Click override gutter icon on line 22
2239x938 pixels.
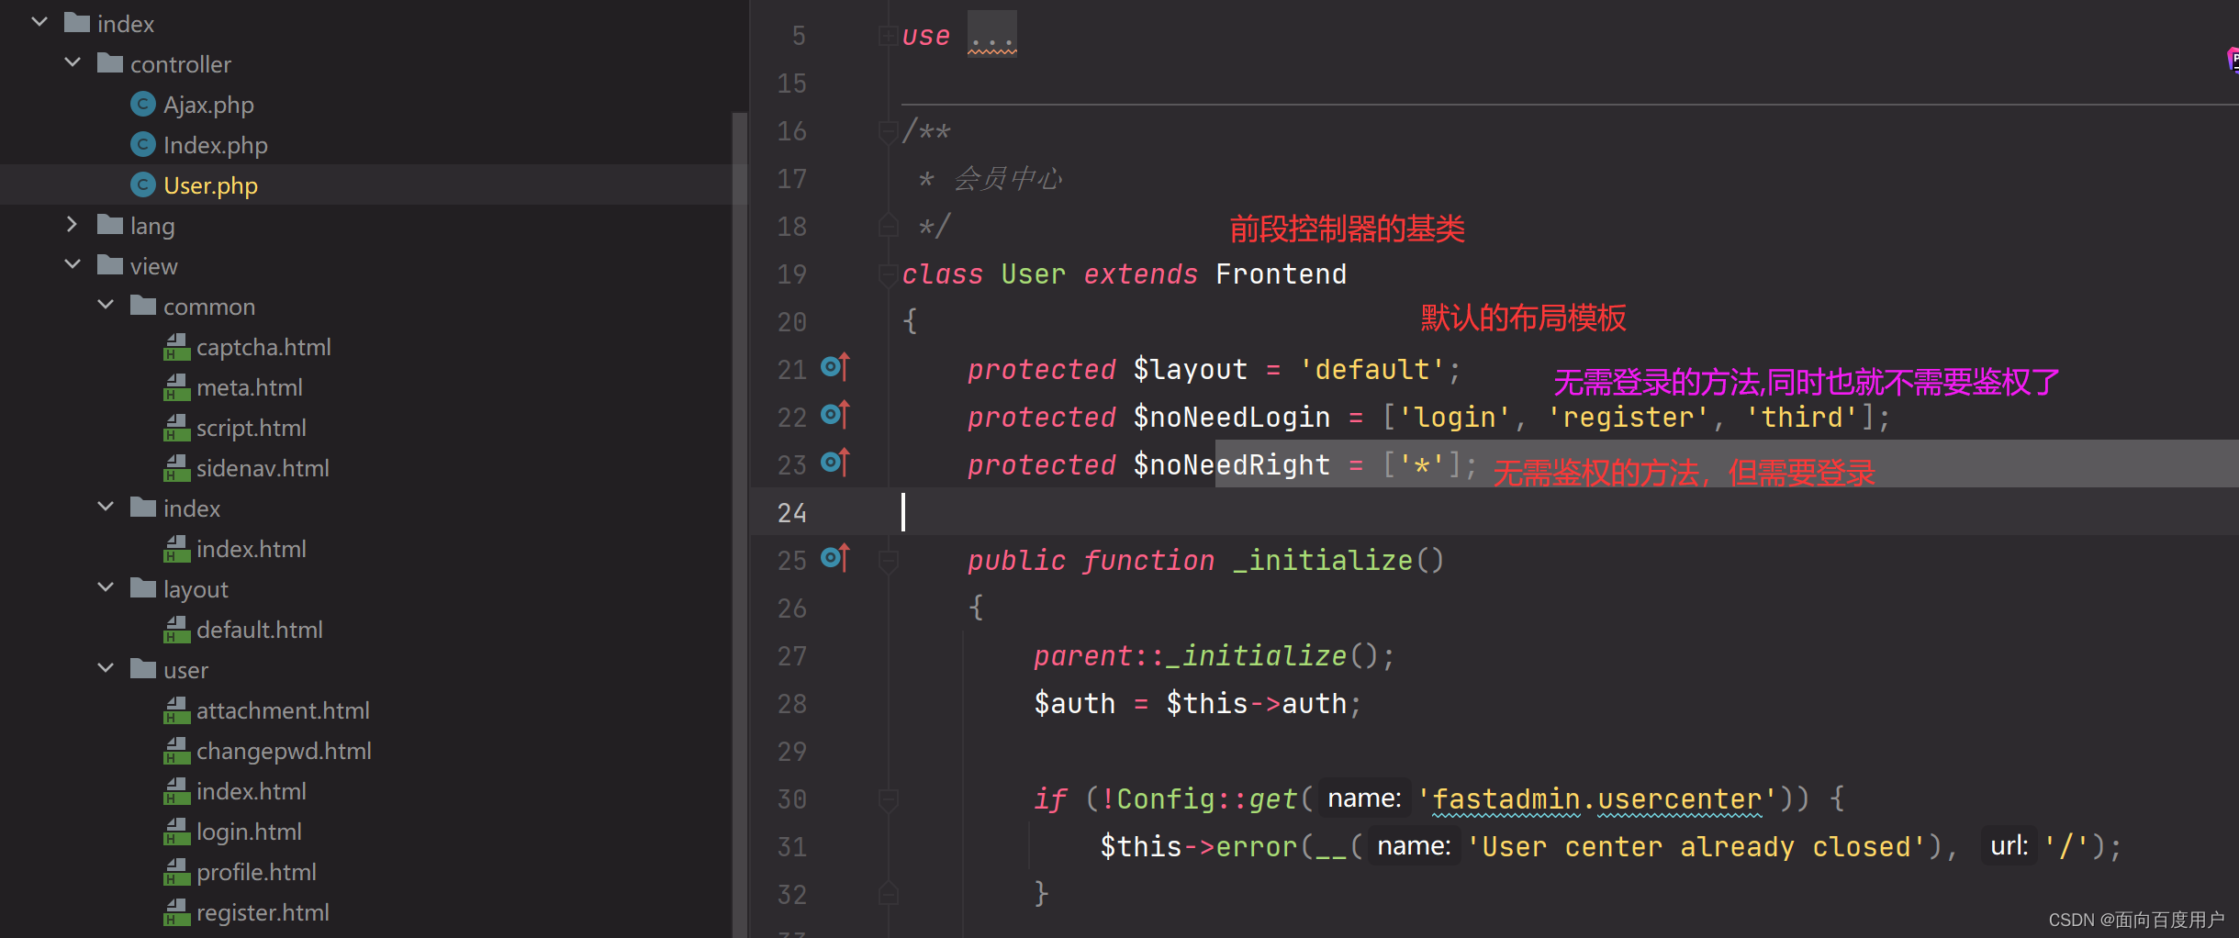[835, 415]
